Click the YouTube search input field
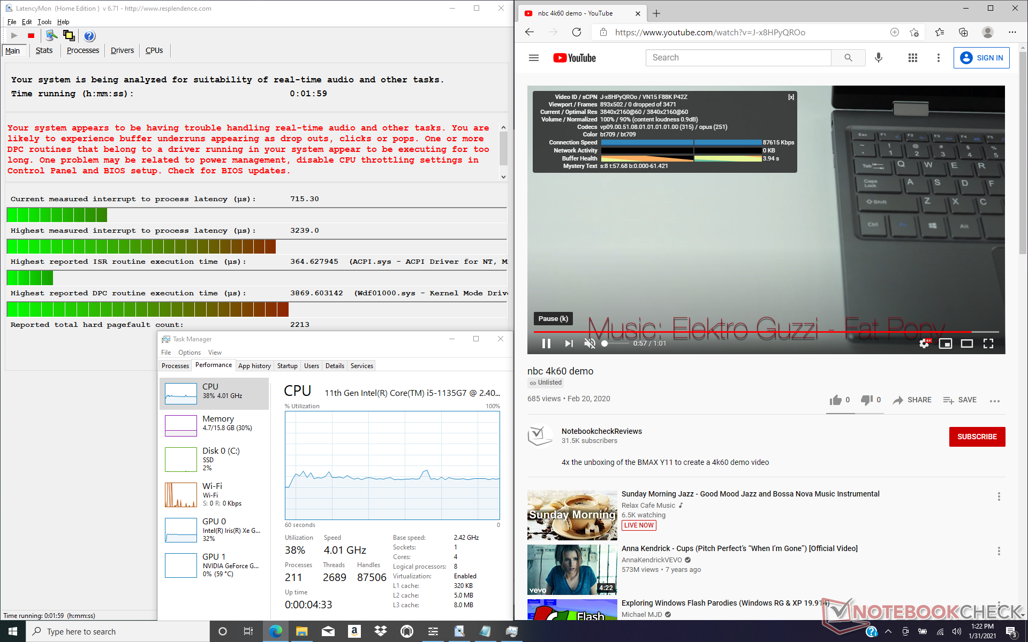This screenshot has height=642, width=1028. click(x=738, y=58)
